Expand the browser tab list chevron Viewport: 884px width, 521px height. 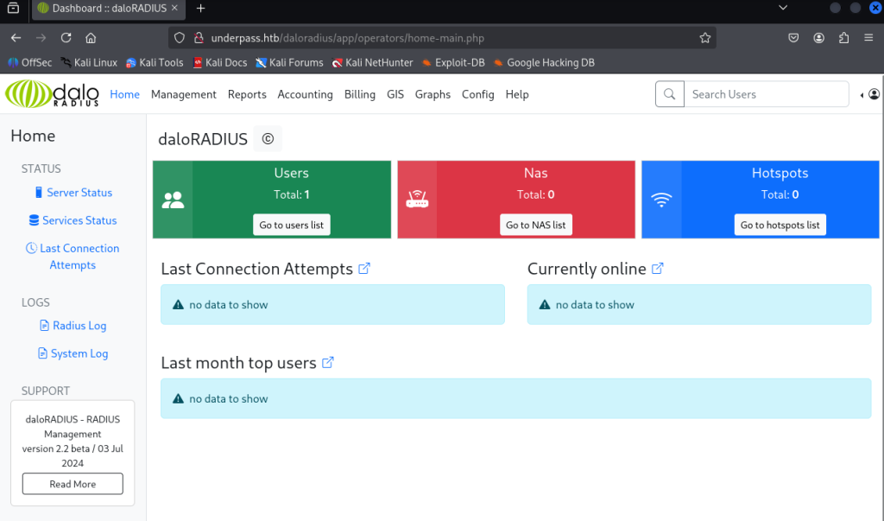(x=783, y=8)
